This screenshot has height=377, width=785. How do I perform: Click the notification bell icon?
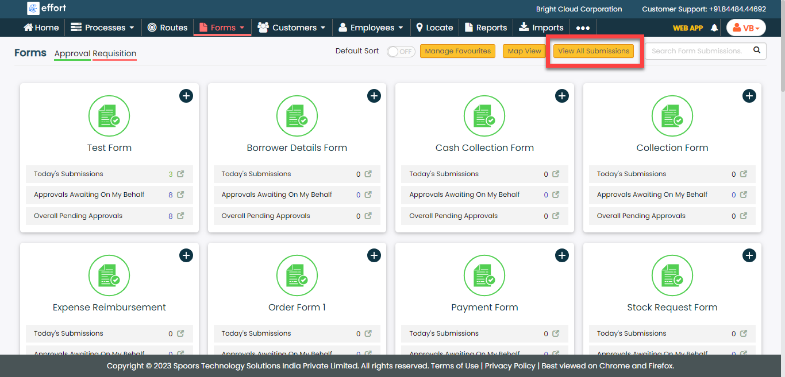point(714,28)
